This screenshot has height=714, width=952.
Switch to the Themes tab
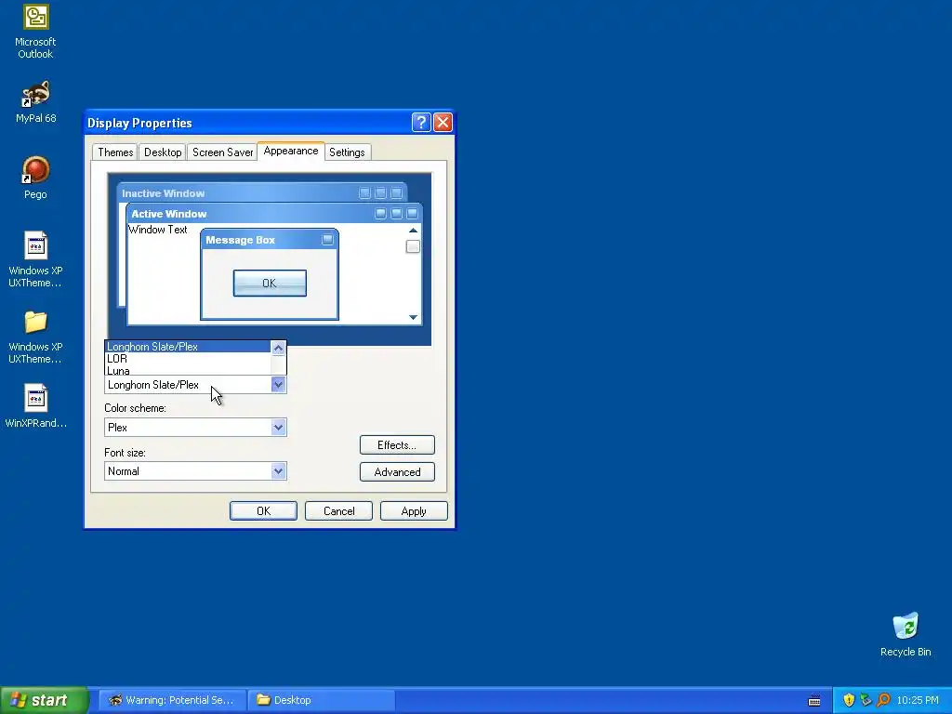[x=115, y=152]
